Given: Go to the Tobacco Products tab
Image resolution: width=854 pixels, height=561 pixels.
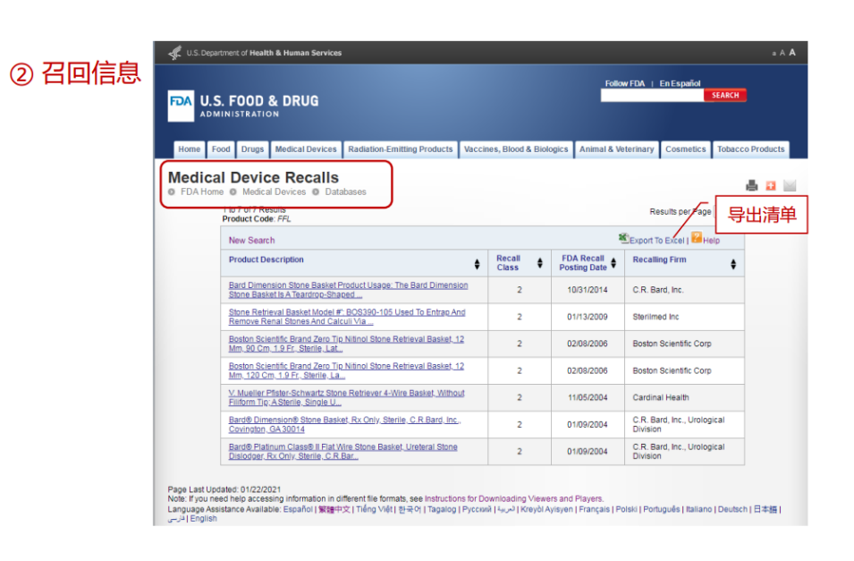Looking at the screenshot, I should (x=750, y=149).
